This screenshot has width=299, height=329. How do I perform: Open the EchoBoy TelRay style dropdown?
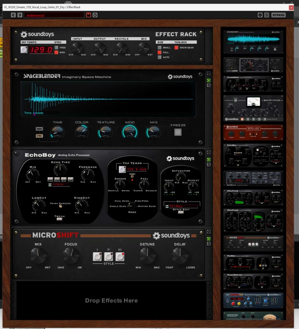183,206
